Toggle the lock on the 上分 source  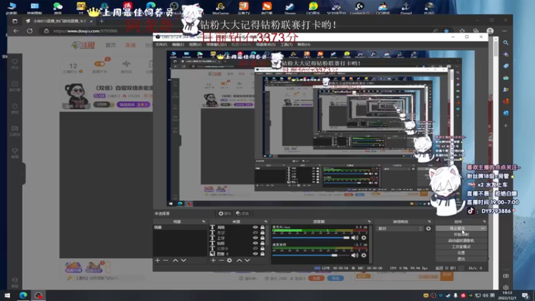tap(262, 238)
